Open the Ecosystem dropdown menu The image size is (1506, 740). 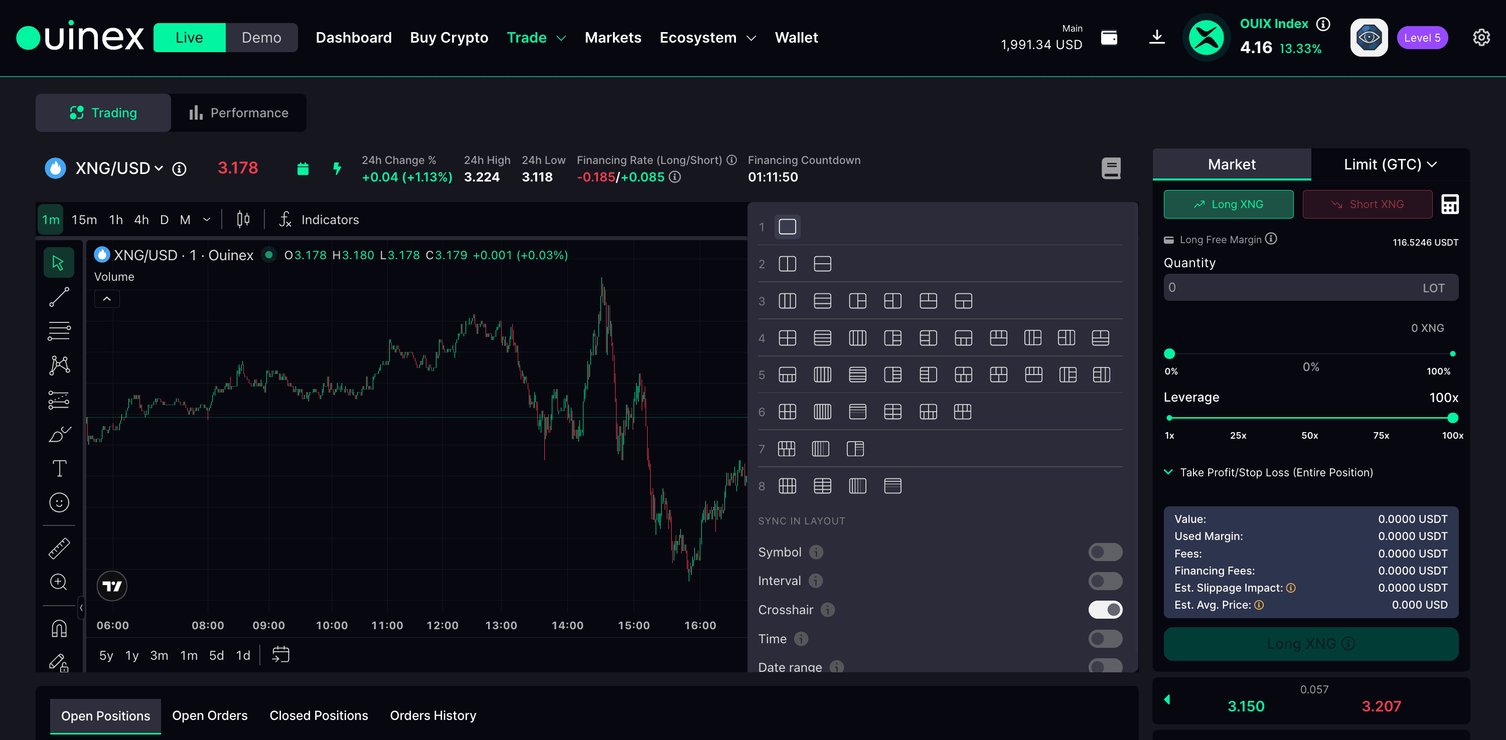click(707, 38)
